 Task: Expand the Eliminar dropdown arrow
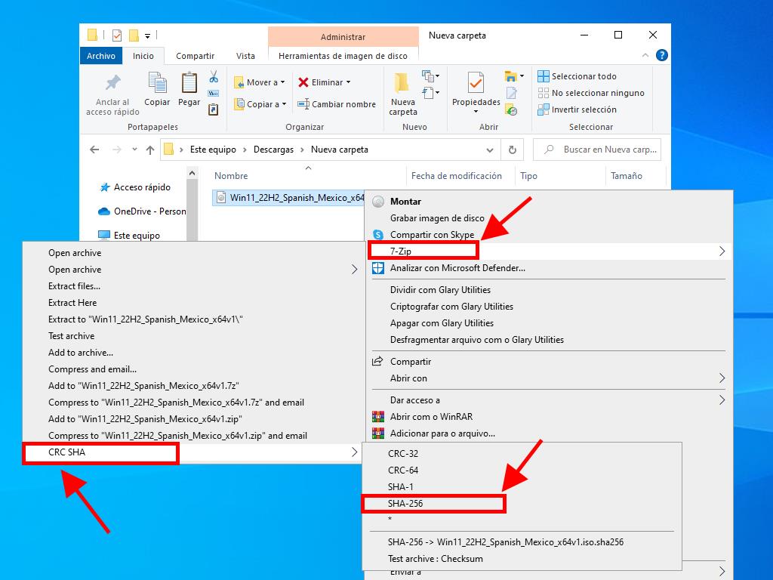tap(348, 82)
